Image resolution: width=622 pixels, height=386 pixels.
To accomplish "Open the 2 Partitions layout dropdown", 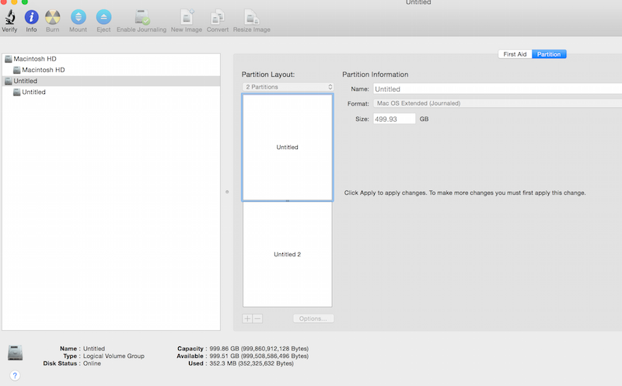I will pos(288,87).
